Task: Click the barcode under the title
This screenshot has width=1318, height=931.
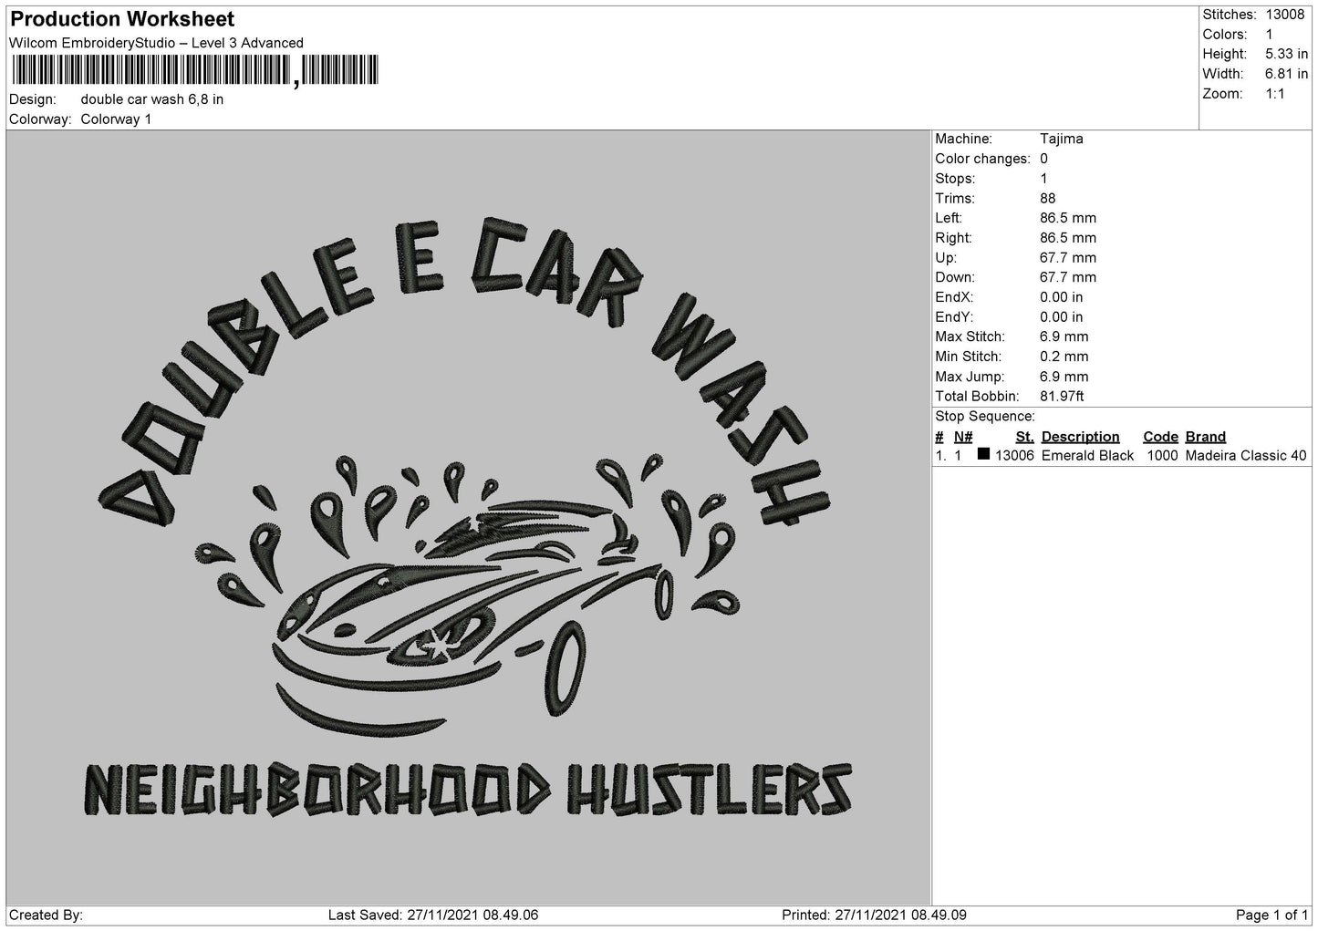Action: tap(195, 70)
